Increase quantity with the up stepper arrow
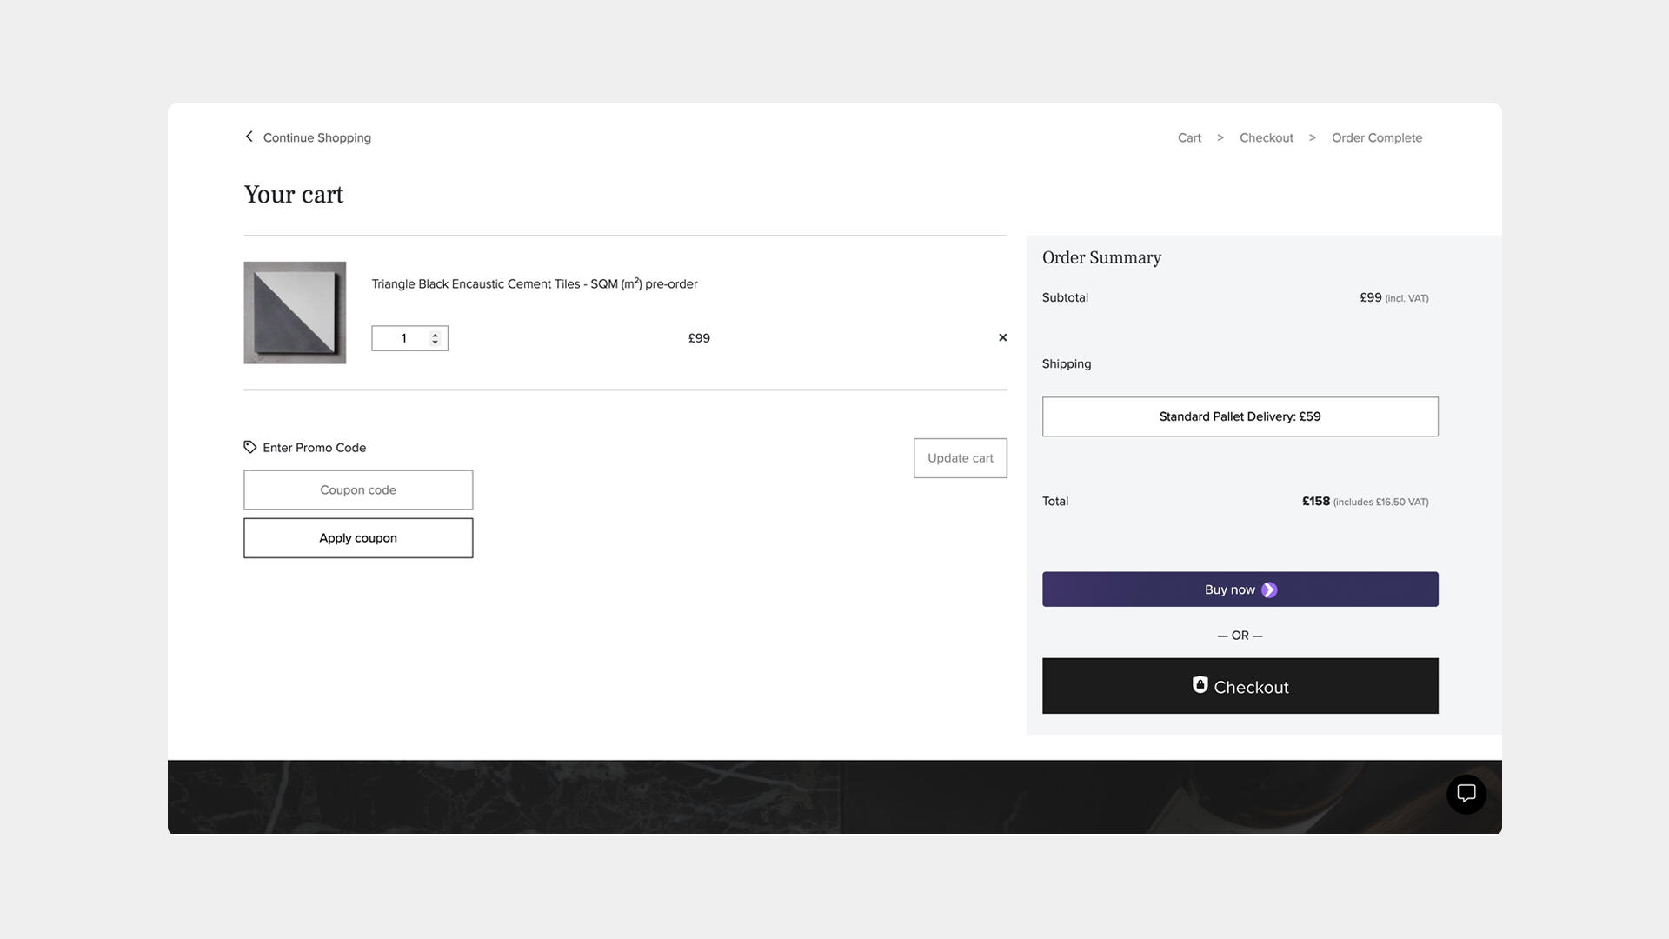Screen dimensions: 1669x939 [436, 334]
